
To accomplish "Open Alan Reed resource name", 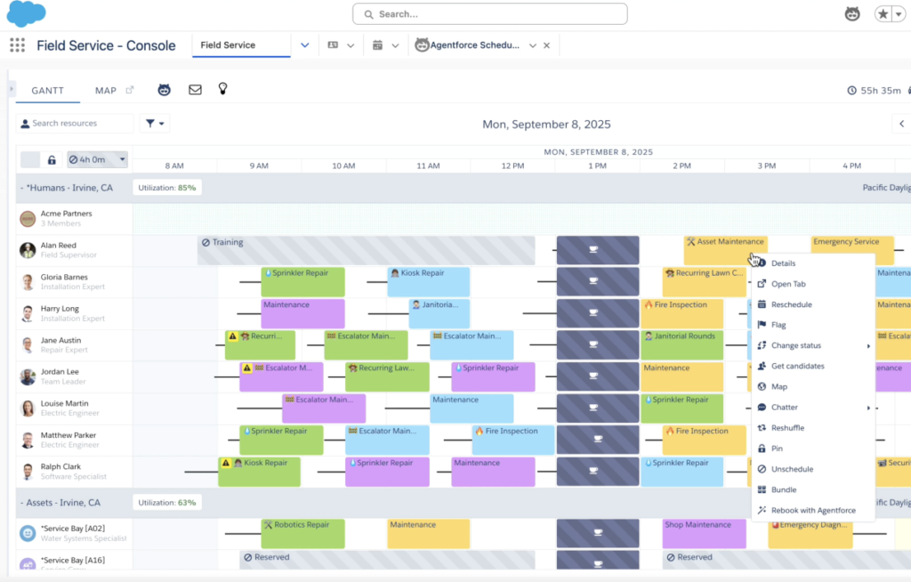I will click(x=58, y=246).
